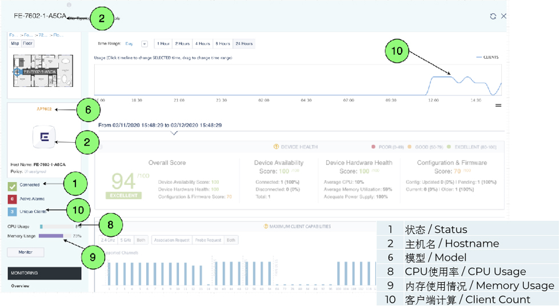This screenshot has height=306, width=560.
Task: Click the Monitor button
Action: pyautogui.click(x=26, y=252)
